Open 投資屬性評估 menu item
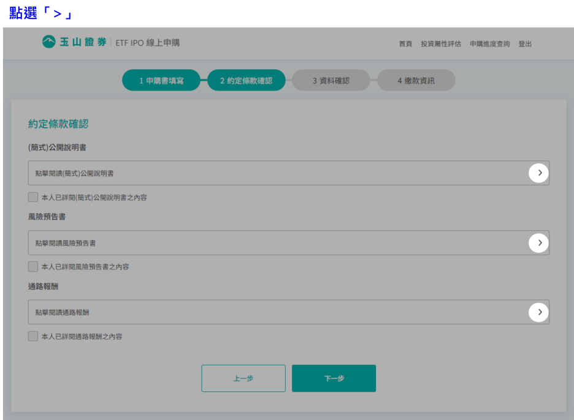574x420 pixels. pos(440,44)
